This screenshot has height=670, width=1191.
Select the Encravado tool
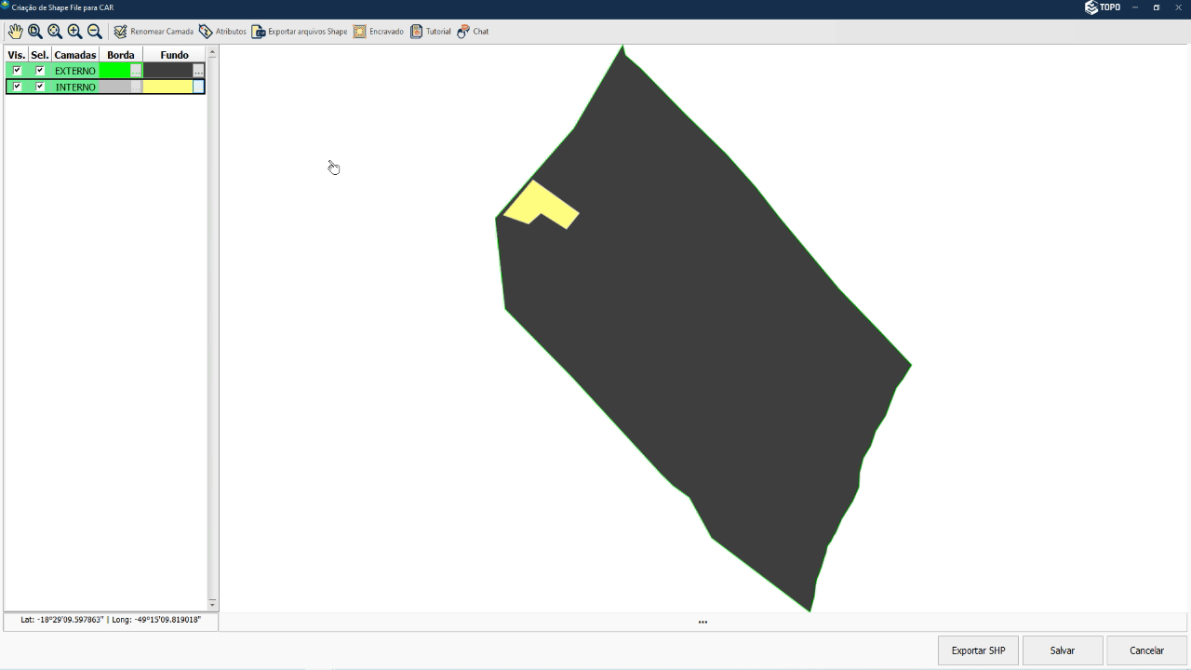pyautogui.click(x=379, y=32)
